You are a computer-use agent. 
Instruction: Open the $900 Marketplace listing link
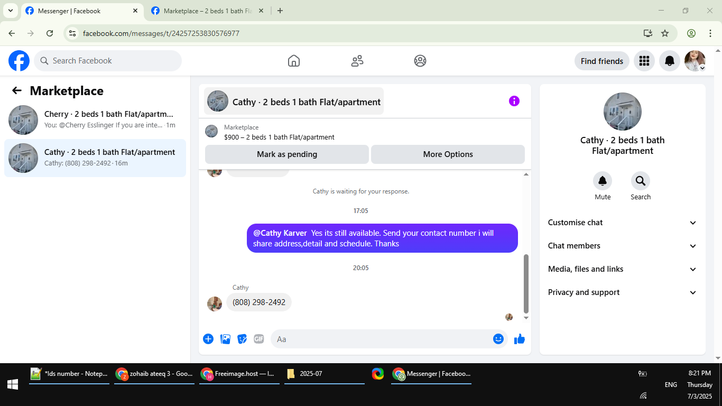[x=279, y=137]
